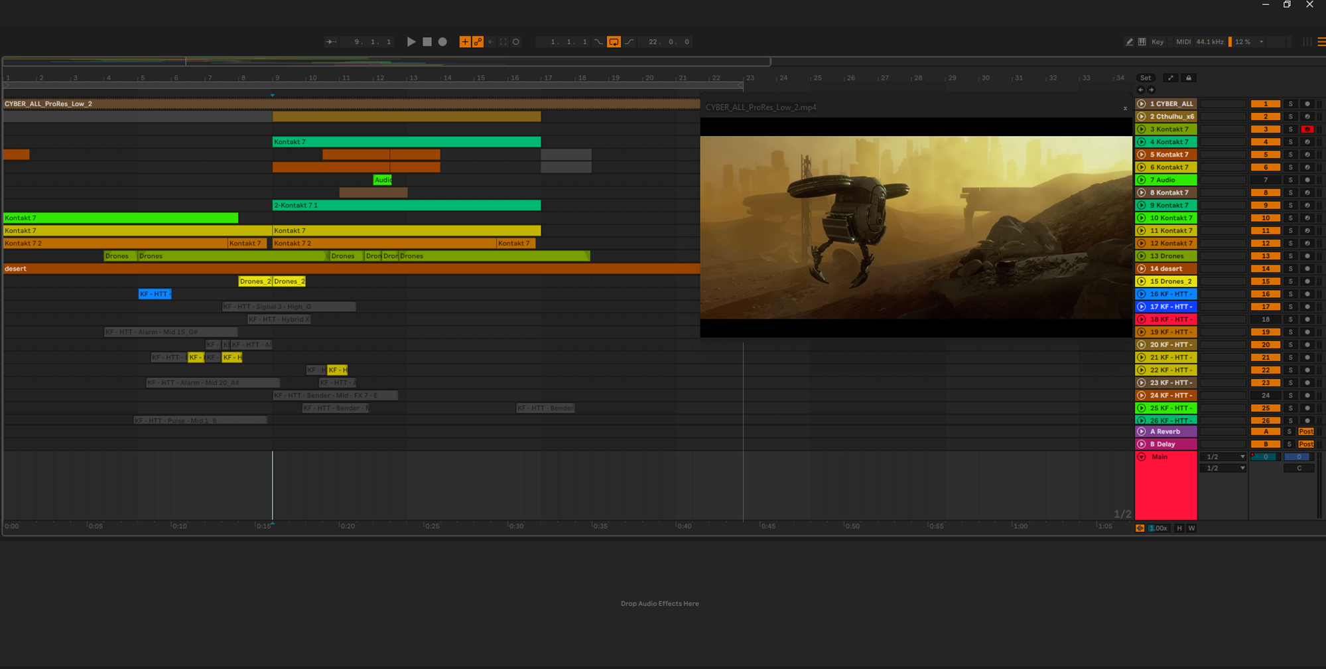Toggle the Loop switch
The height and width of the screenshot is (669, 1326).
[x=614, y=42]
